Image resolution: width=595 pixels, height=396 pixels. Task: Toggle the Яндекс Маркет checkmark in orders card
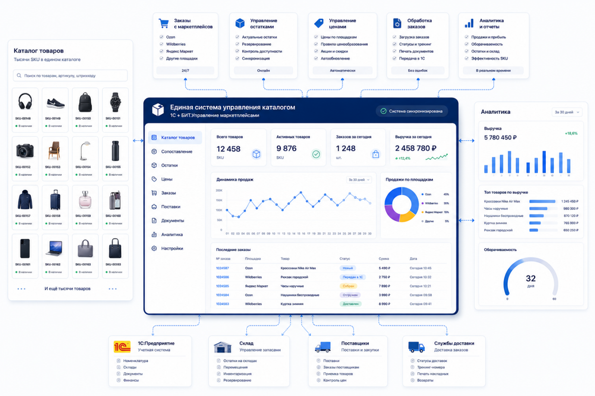(161, 51)
